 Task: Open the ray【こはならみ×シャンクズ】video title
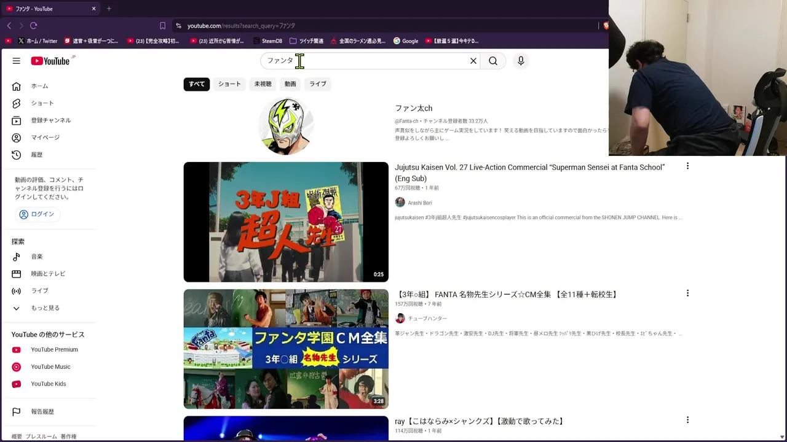[x=480, y=422]
